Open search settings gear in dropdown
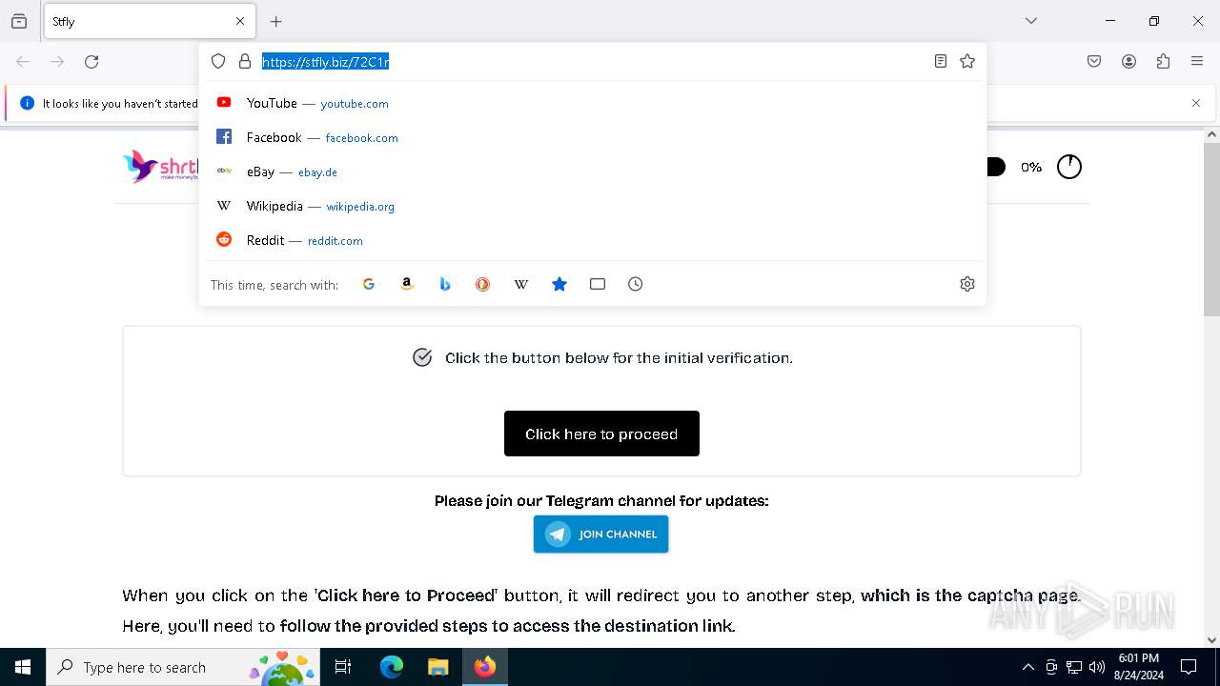1220x686 pixels. (x=967, y=284)
